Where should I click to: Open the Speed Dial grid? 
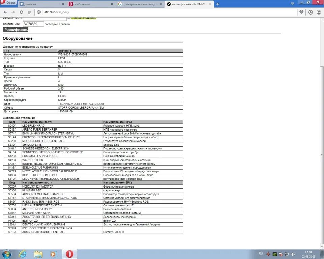[30, 12]
